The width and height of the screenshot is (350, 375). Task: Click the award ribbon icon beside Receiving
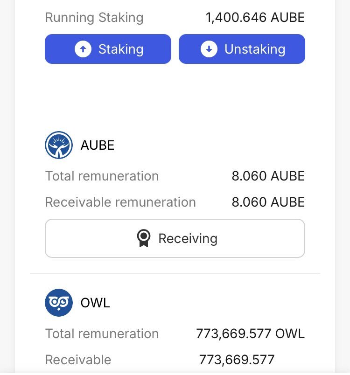pyautogui.click(x=144, y=238)
